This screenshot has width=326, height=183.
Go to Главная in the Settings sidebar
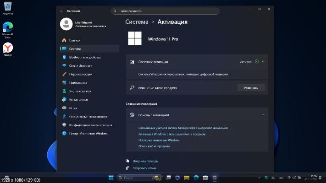pyautogui.click(x=74, y=40)
